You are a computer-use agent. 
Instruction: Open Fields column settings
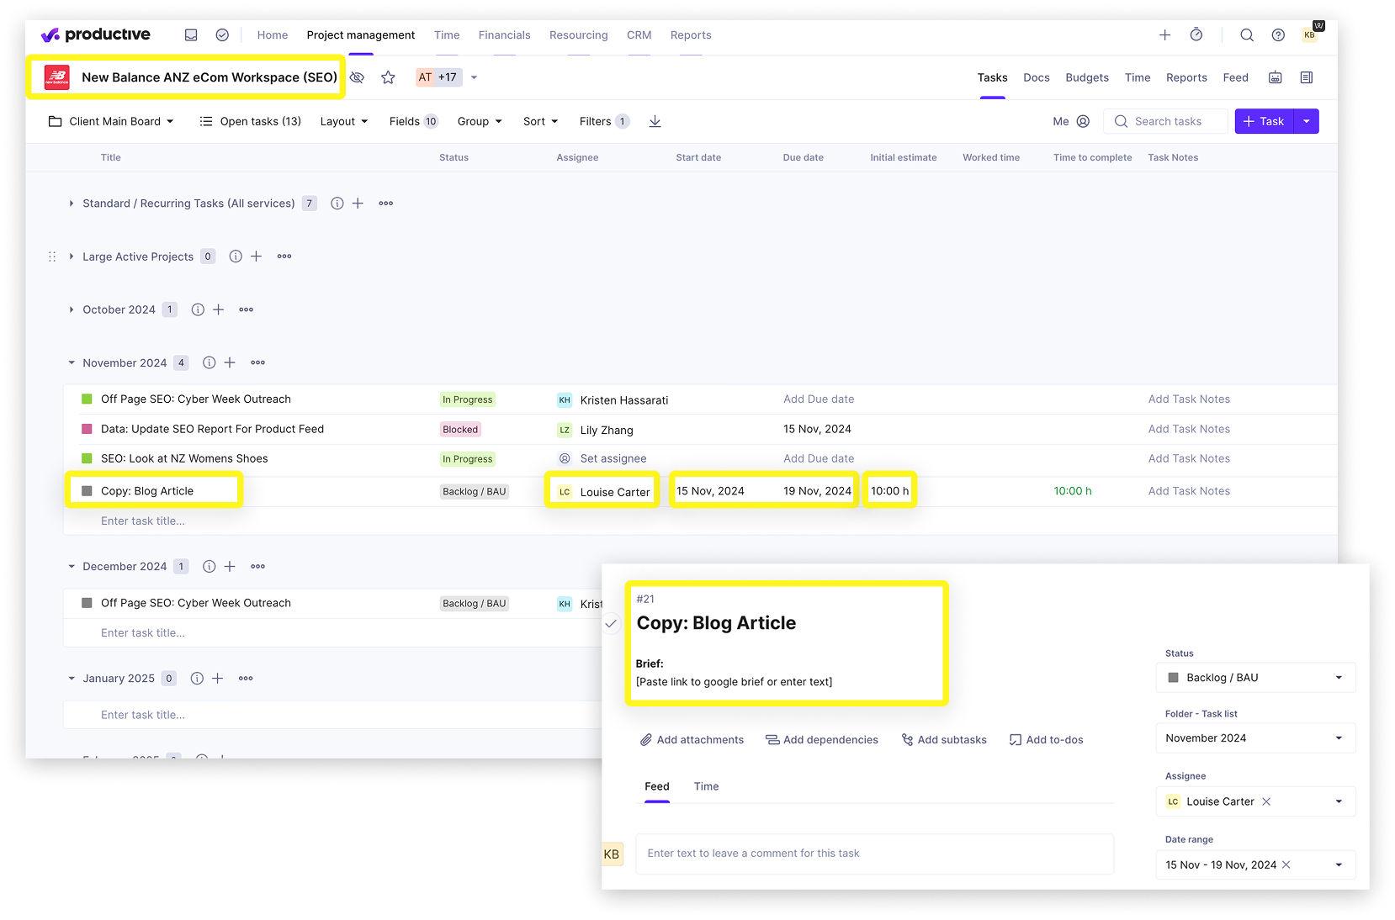click(x=414, y=121)
